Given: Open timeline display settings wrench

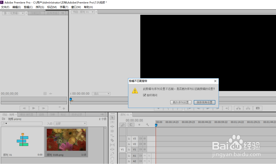Looking at the screenshot, I should (147, 125).
